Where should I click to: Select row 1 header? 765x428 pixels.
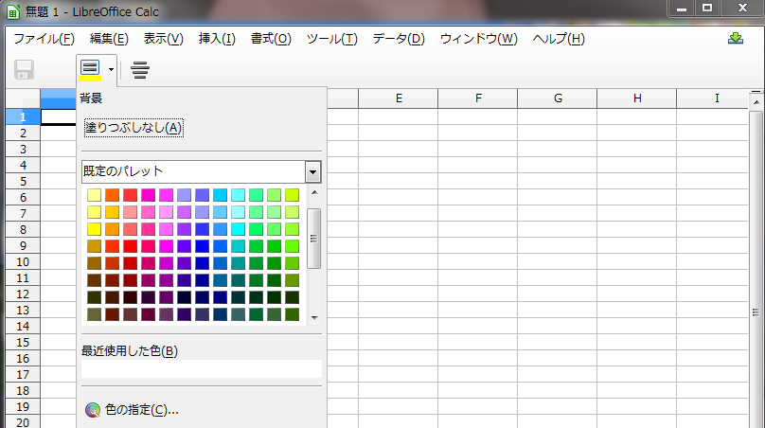pos(21,116)
